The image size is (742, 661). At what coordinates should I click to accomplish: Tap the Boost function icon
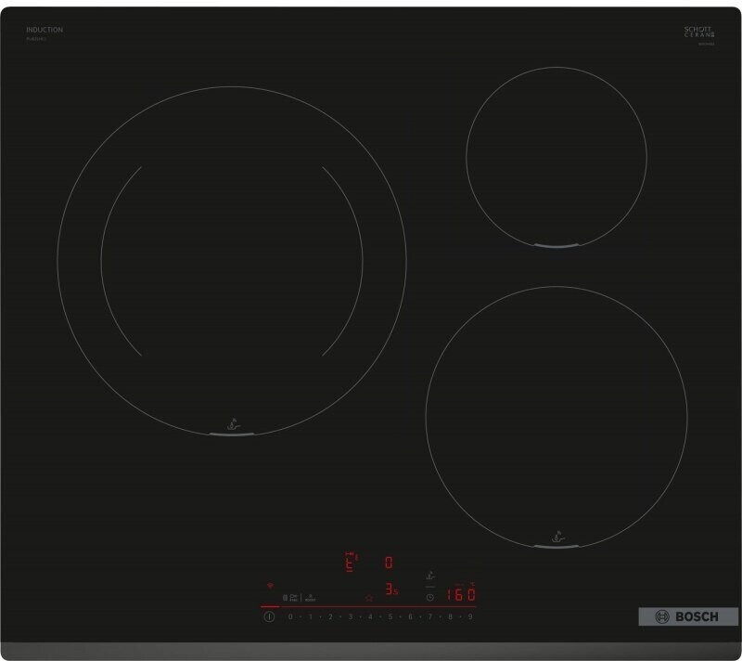[312, 599]
